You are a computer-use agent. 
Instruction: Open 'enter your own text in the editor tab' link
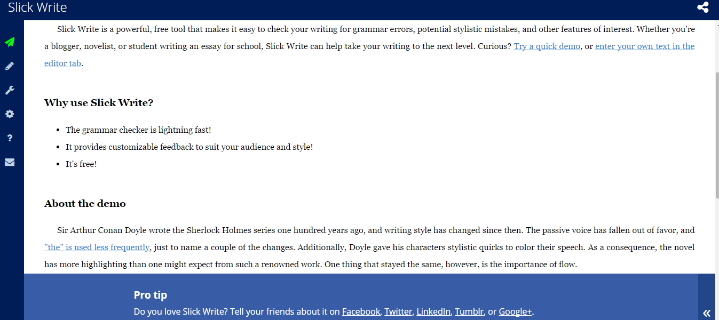[x=369, y=54]
